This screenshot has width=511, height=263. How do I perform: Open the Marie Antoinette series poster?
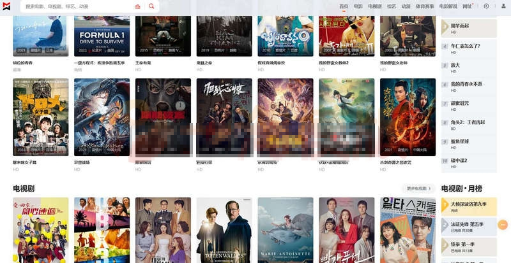pos(286,229)
